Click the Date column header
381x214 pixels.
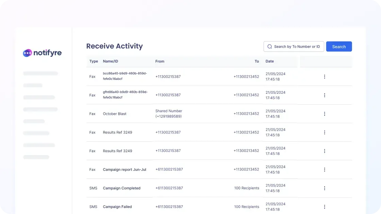coord(270,61)
